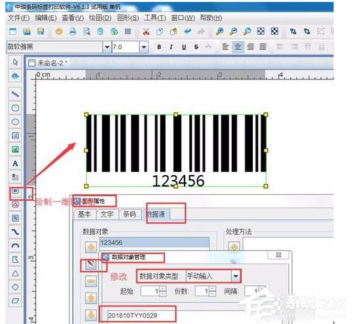Screen dimensions: 352x324
Task: Expand the font size 7.0 dropdown
Action: click(x=144, y=47)
